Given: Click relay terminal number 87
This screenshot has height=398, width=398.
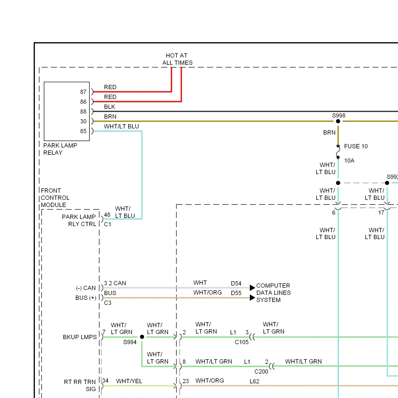Looking at the screenshot, I should pos(83,92).
